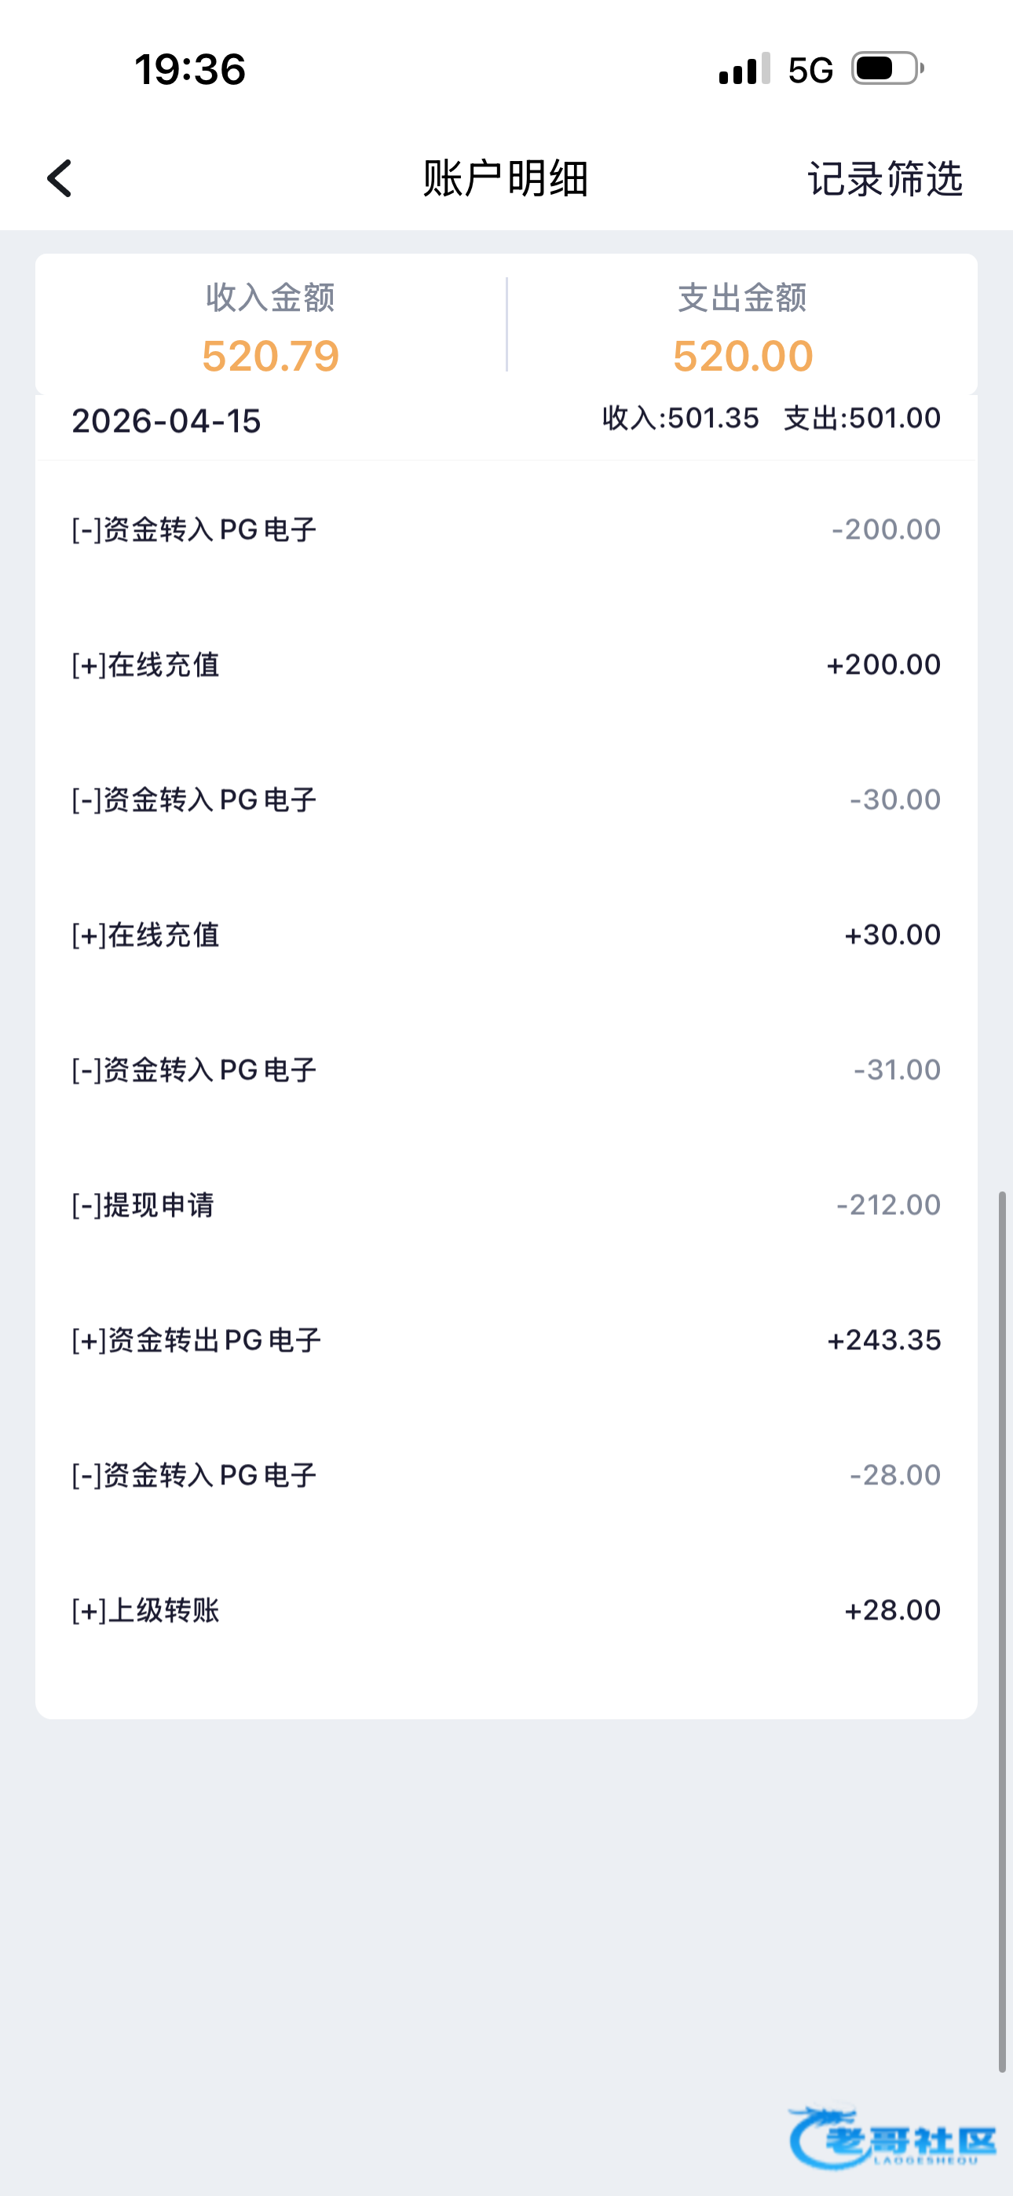The height and width of the screenshot is (2196, 1013).
Task: Tap the back arrow icon
Action: 60,179
